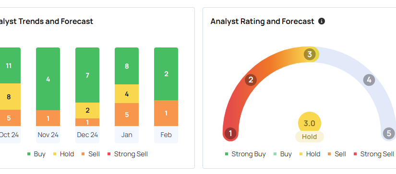Select the Nov 24 month label
Image resolution: width=396 pixels, height=174 pixels.
coord(48,135)
